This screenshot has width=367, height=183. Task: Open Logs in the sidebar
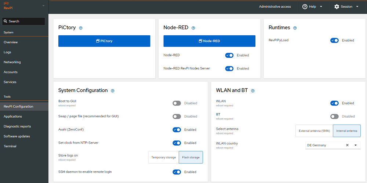pos(24,52)
